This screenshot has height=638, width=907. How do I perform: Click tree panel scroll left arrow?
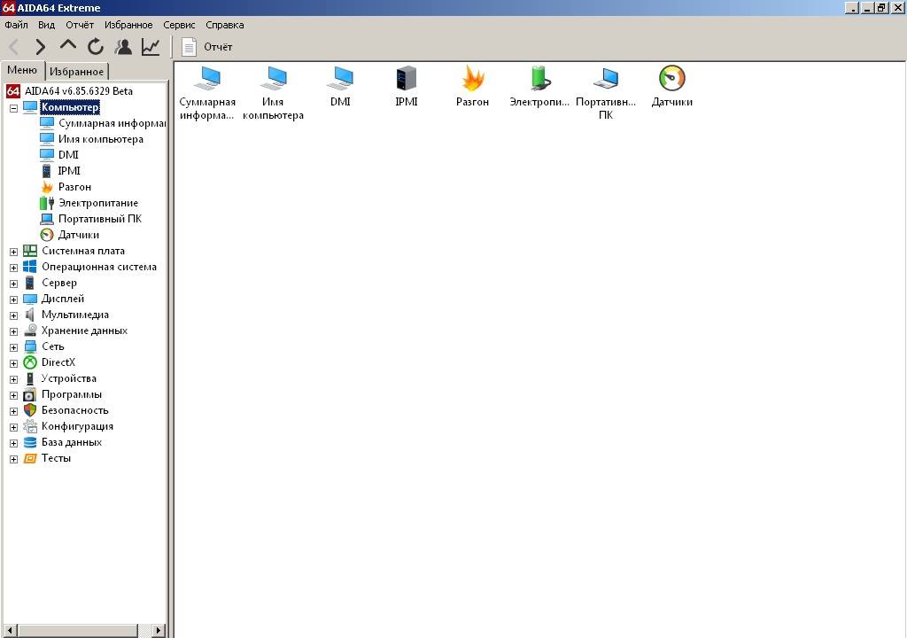[x=9, y=630]
